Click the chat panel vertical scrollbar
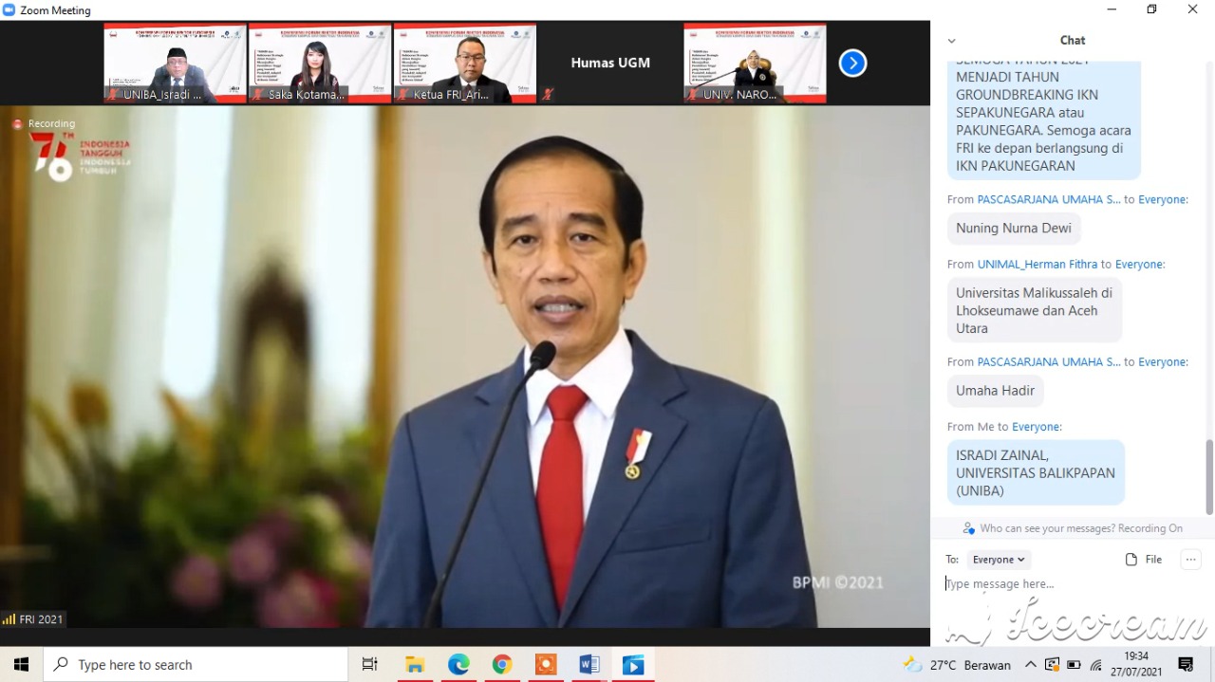 [x=1209, y=474]
